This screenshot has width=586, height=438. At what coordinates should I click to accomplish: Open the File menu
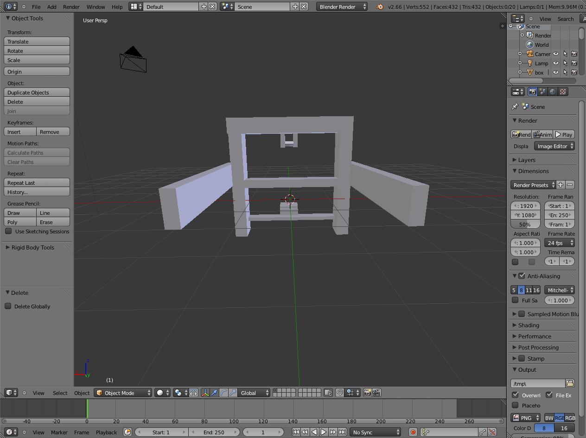36,6
